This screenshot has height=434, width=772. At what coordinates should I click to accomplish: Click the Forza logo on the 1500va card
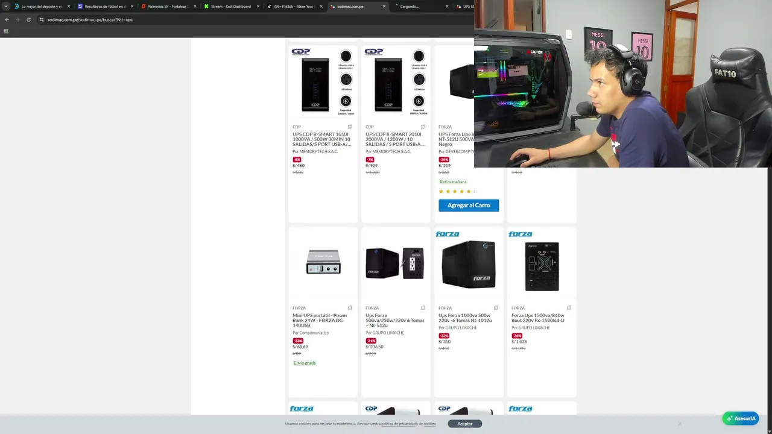(520, 234)
